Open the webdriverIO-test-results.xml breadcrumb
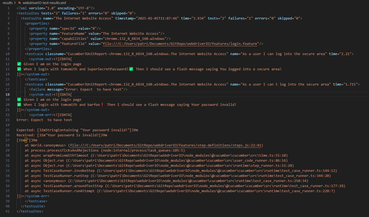Screen dimensions: 369x217 [44, 3]
